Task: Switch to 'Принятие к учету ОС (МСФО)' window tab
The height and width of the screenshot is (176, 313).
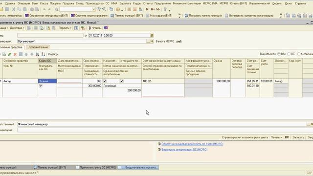Action: pyautogui.click(x=96, y=167)
